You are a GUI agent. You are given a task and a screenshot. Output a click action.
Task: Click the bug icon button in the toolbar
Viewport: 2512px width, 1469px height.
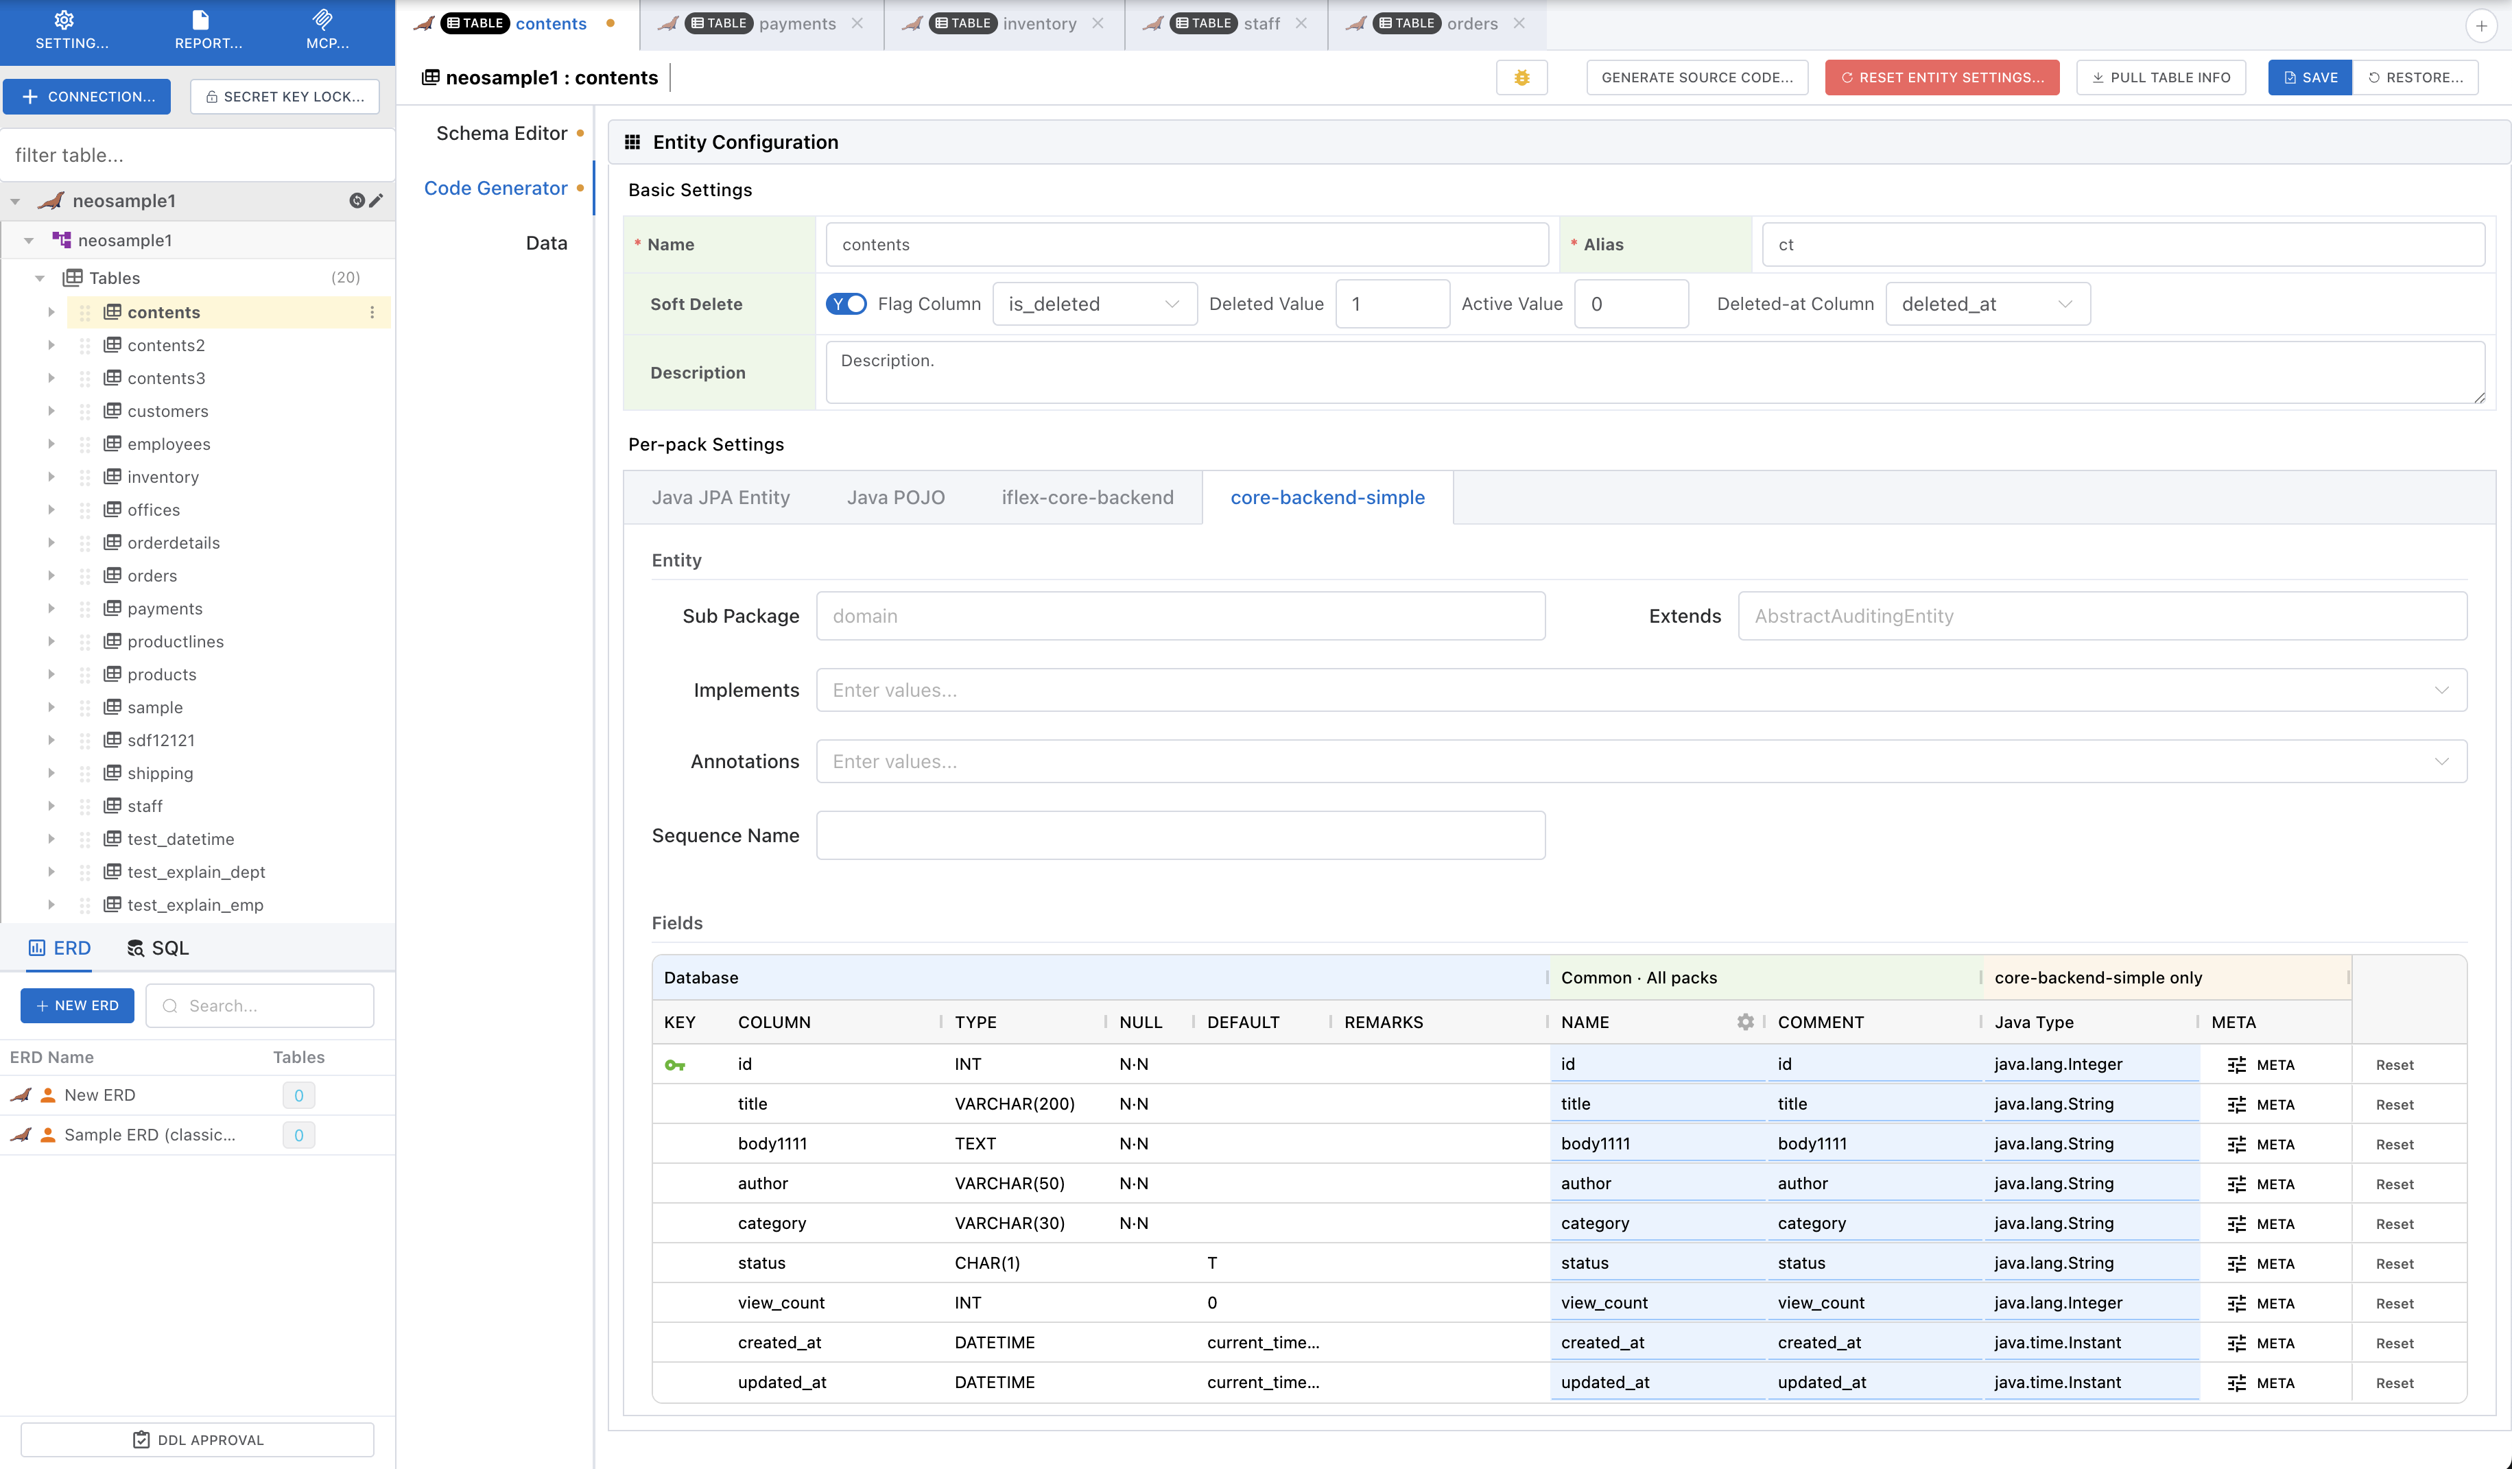click(x=1521, y=77)
